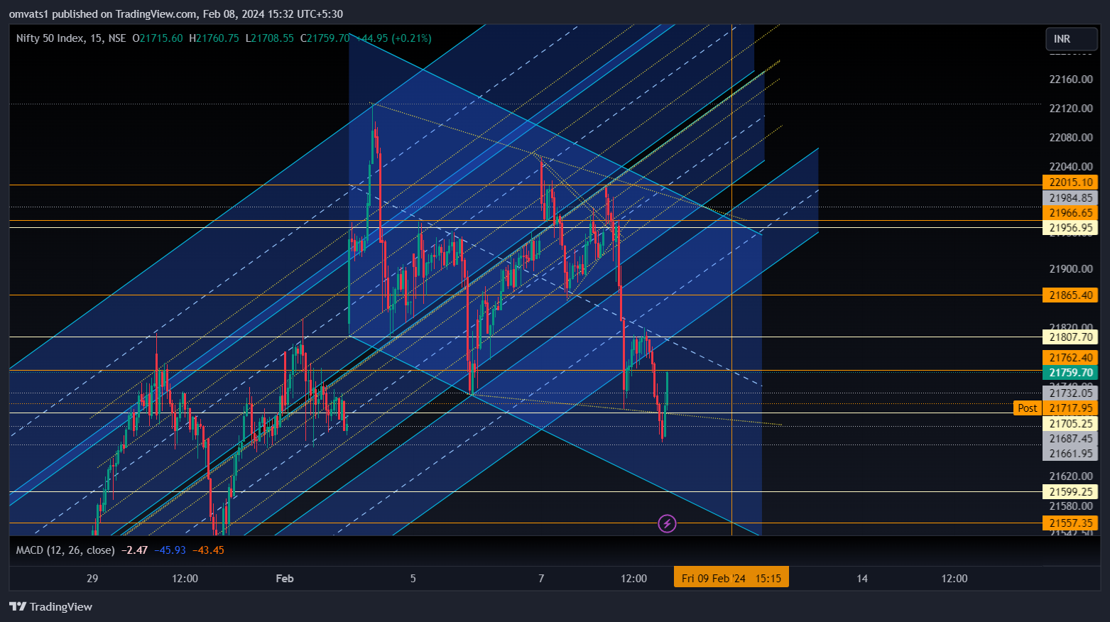Click the change value +44.95 (+0.21%)
This screenshot has height=622, width=1110.
[x=393, y=38]
